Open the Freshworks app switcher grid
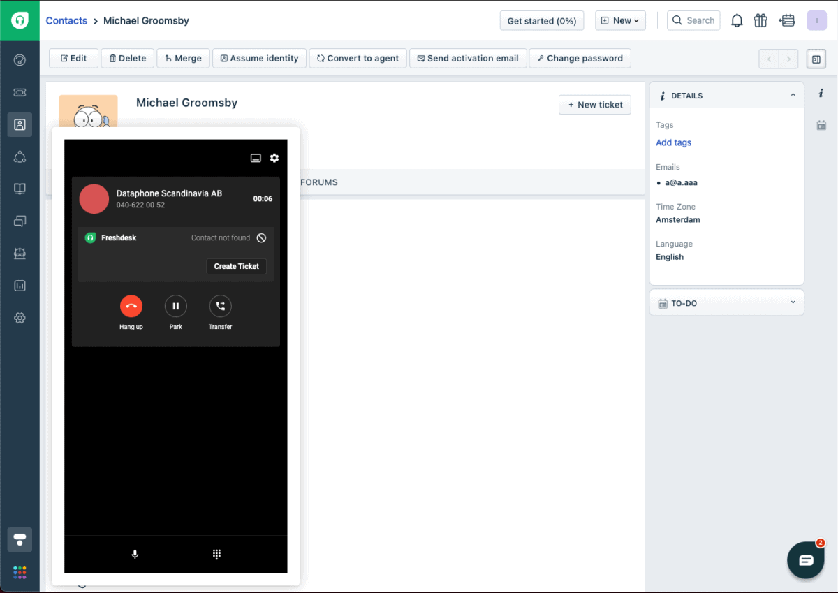Viewport: 838px width, 593px height. click(20, 573)
